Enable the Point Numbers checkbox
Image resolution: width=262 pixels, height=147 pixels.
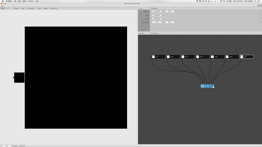pos(26,8)
